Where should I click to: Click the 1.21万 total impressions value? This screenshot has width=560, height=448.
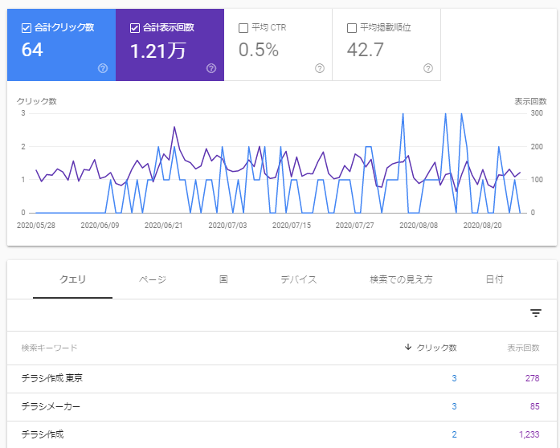[157, 51]
